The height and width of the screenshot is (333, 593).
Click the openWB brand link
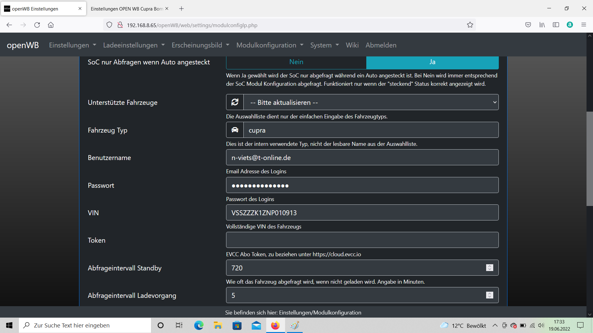[x=23, y=45]
